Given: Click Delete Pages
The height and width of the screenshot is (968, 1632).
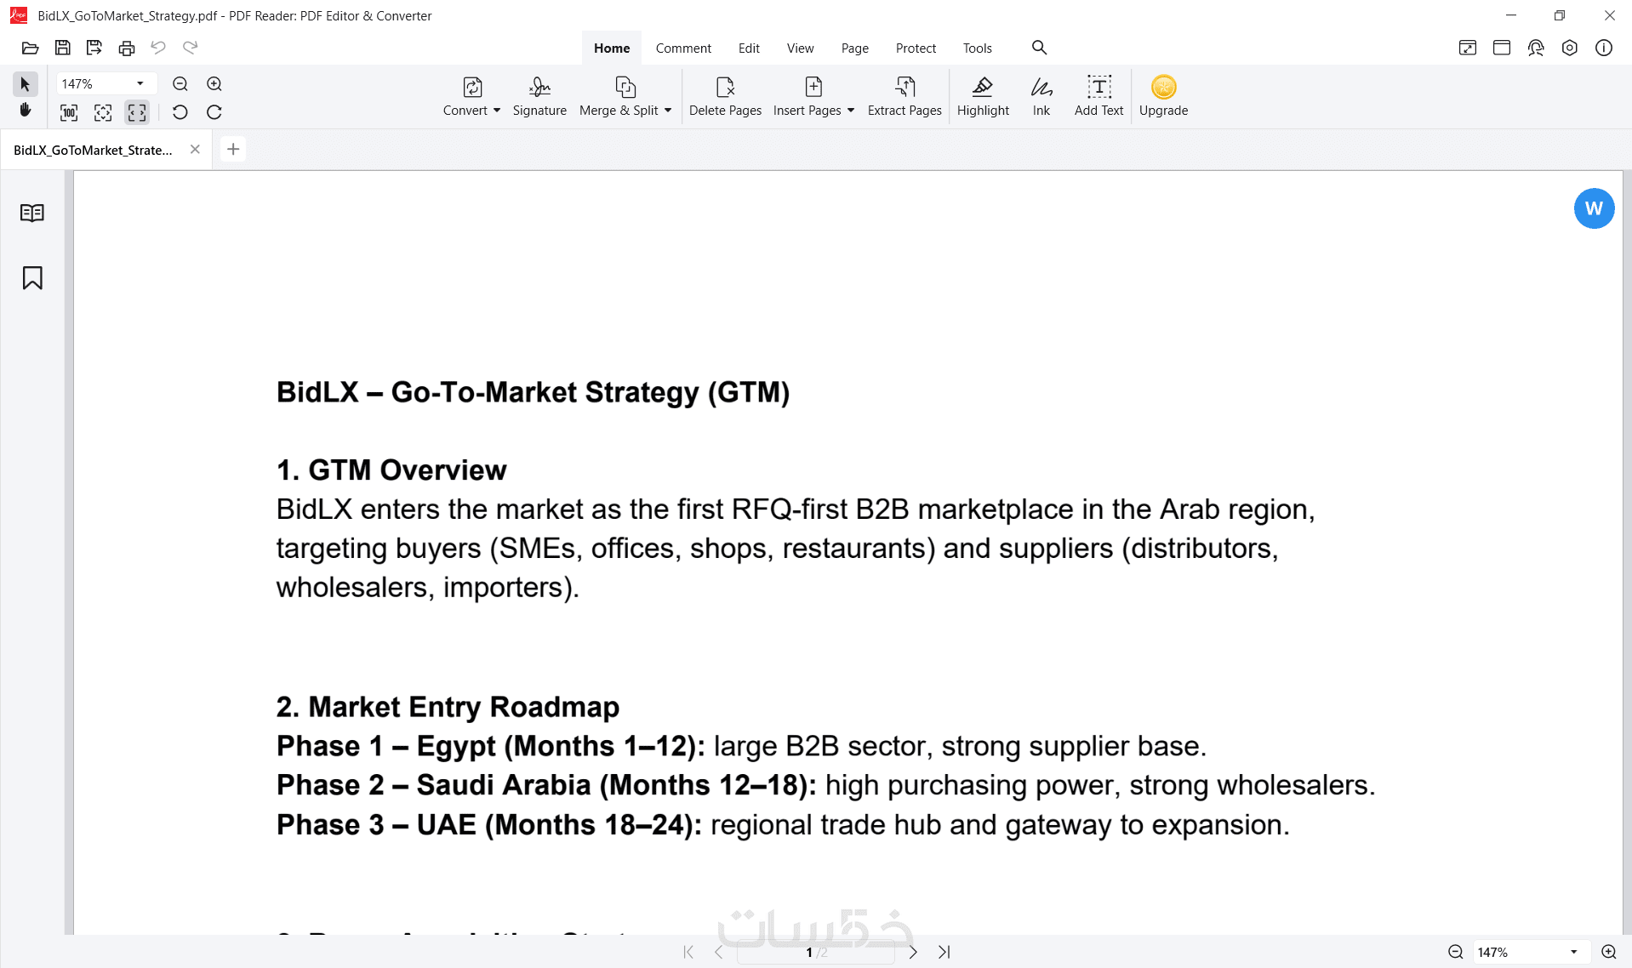Looking at the screenshot, I should pyautogui.click(x=725, y=96).
